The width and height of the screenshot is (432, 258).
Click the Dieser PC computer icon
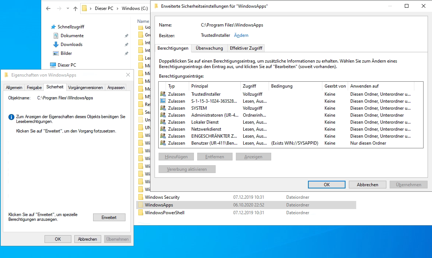point(53,65)
